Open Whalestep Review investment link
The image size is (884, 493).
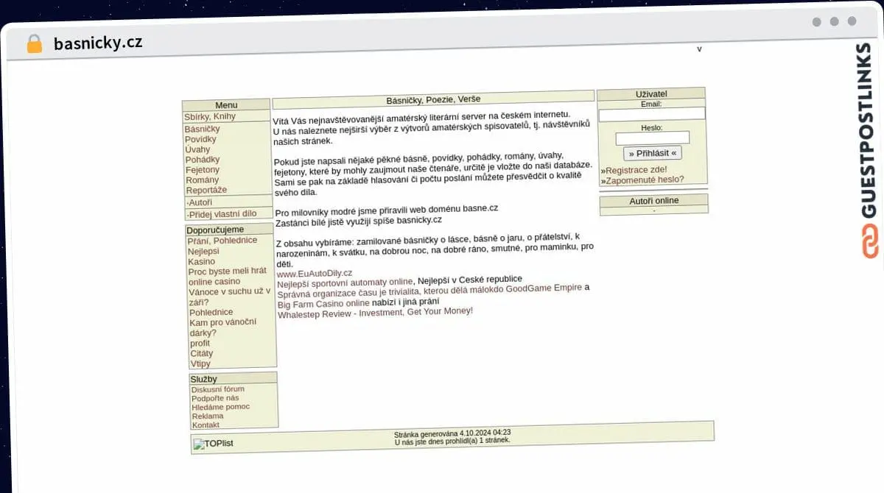click(x=375, y=312)
